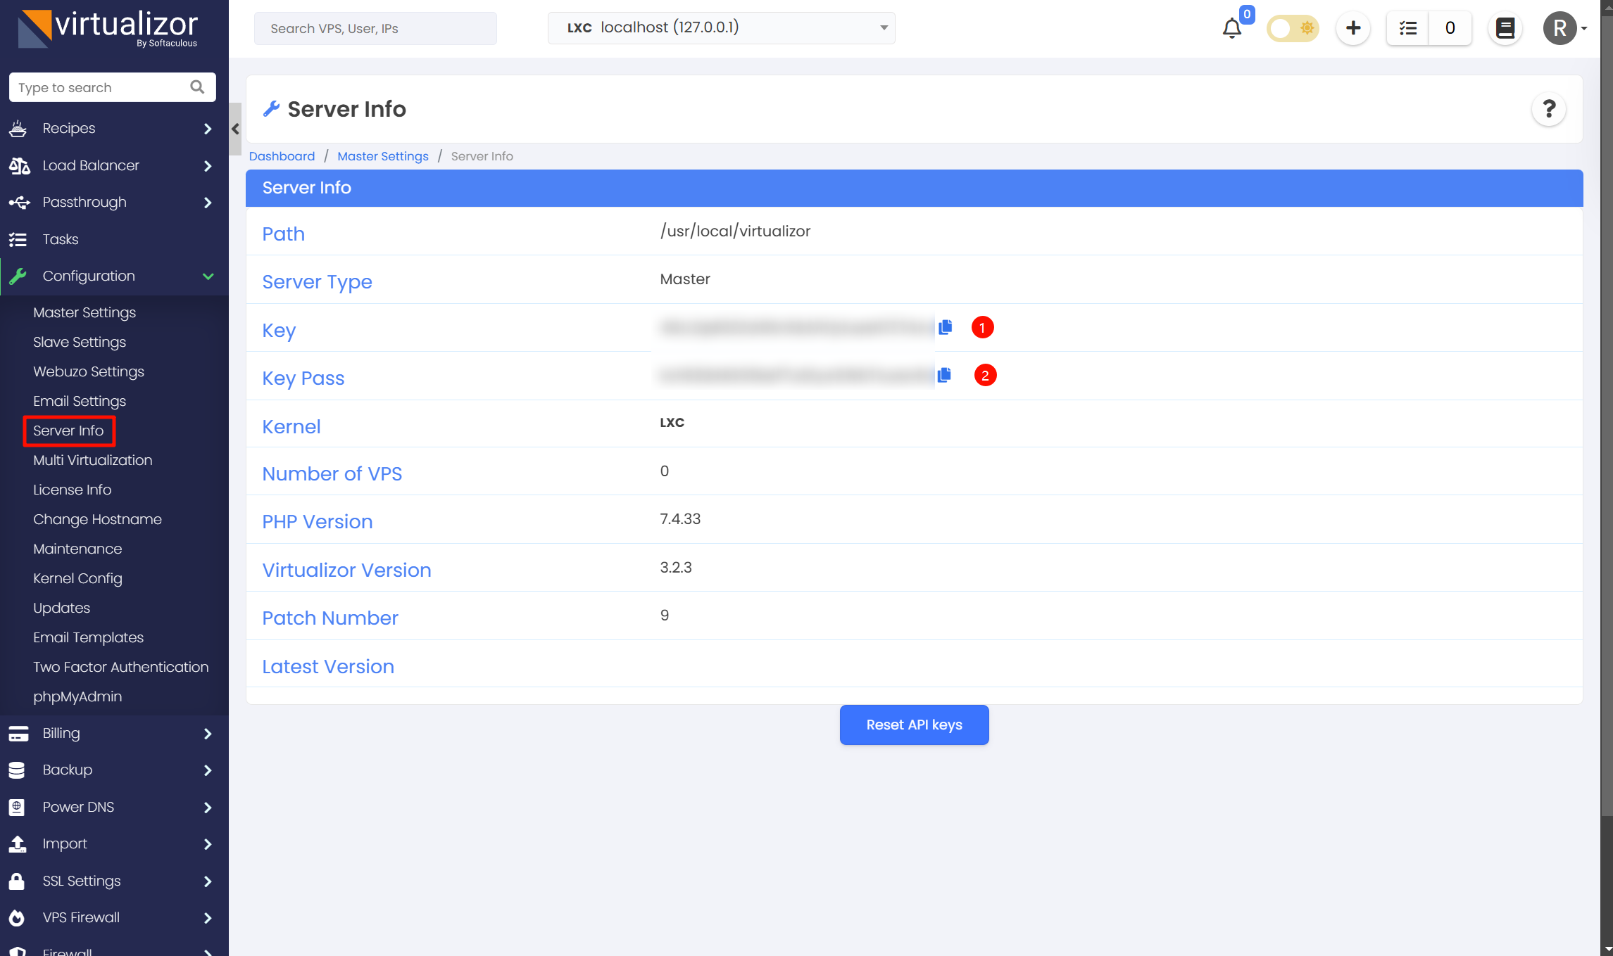Screen dimensions: 1613x956
Task: Select Two Factor Authentication menu item
Action: click(120, 667)
